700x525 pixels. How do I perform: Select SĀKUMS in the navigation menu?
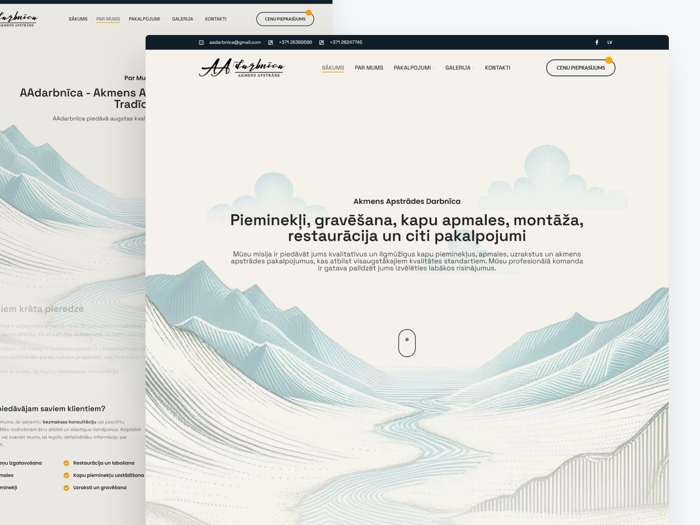333,68
